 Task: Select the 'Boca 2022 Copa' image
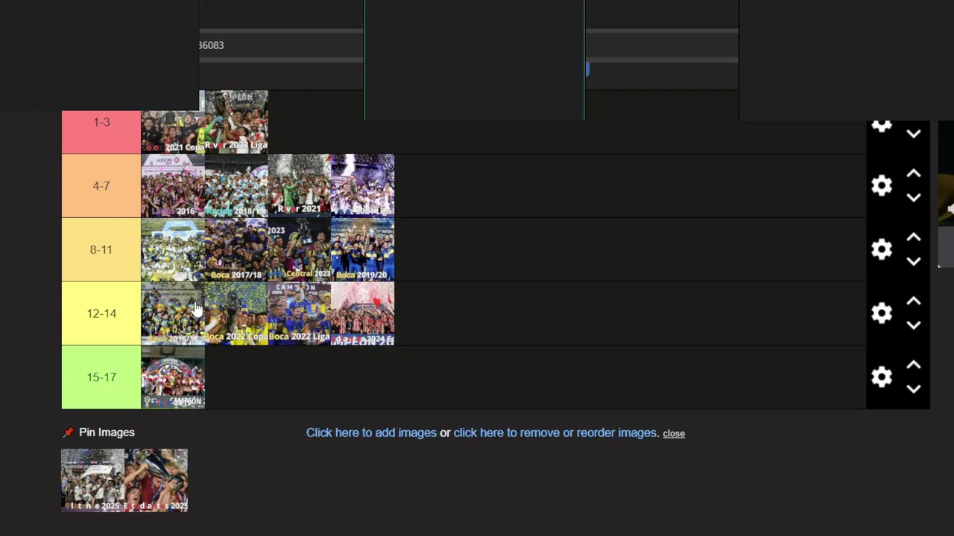pyautogui.click(x=236, y=313)
